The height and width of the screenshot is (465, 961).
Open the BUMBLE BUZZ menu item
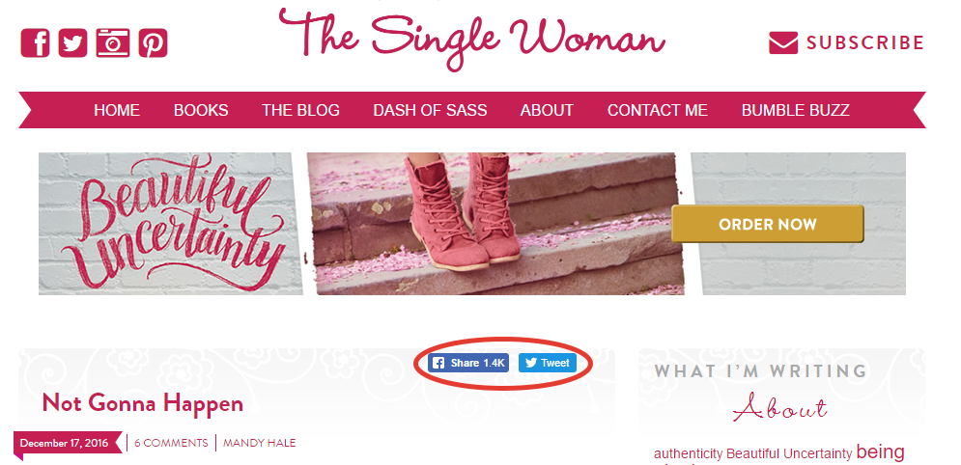(796, 110)
